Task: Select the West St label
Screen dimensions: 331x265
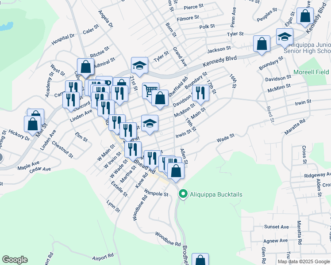Action: click(x=58, y=70)
